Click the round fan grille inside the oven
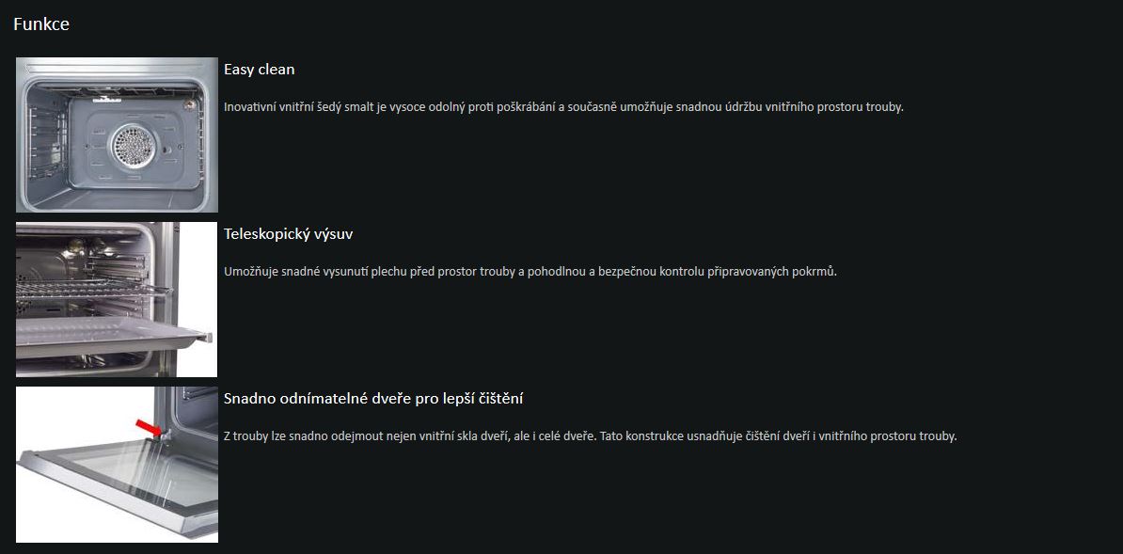 tap(131, 146)
